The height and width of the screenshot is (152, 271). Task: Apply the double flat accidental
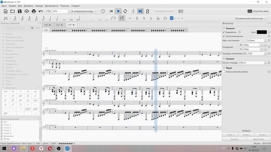(158, 18)
